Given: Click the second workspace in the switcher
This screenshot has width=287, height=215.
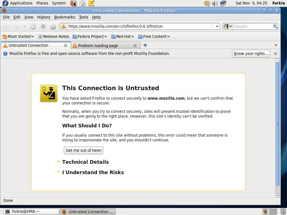Looking at the screenshot, I should click(x=273, y=212).
